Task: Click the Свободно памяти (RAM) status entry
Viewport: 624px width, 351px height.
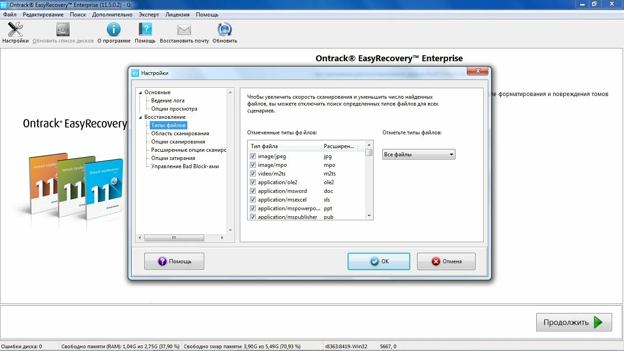Action: click(x=121, y=346)
